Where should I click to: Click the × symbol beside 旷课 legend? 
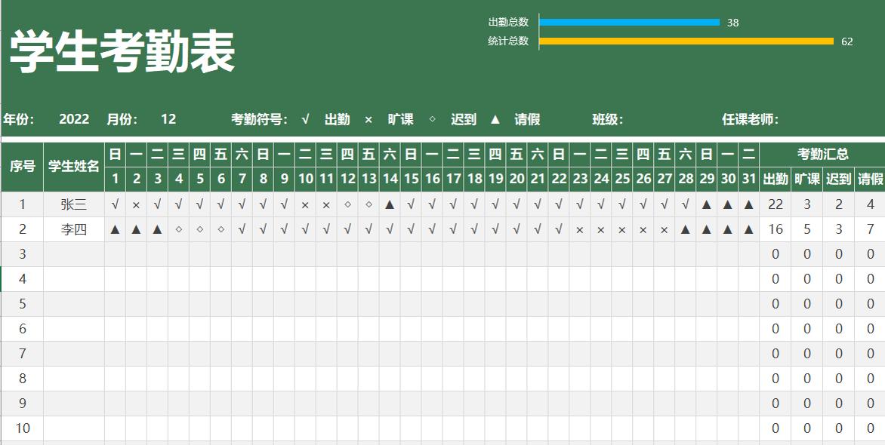[368, 119]
